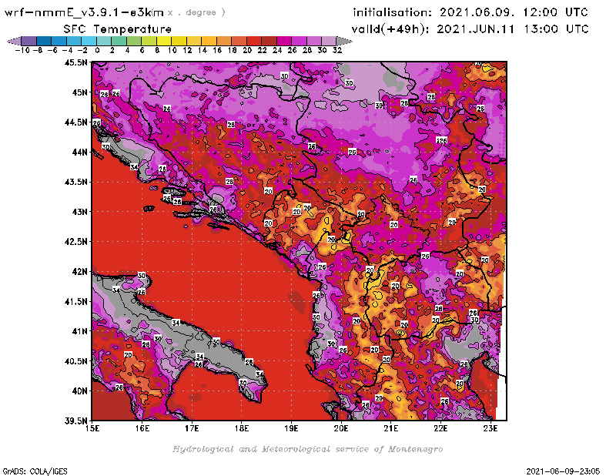
Task: Click the '22E' longitude axis label
Action: click(x=440, y=428)
